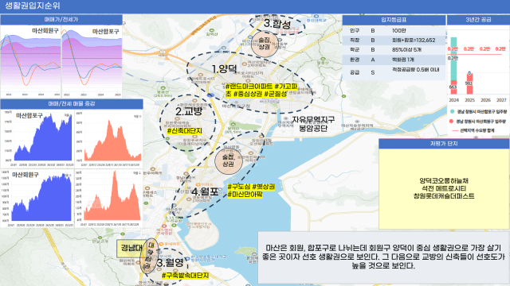Click the blue road marker below 1.양덕
Image resolution: width=510 pixels, height=286 pixels.
(210, 95)
